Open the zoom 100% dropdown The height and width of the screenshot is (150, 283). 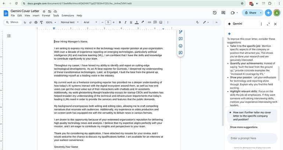point(51,22)
